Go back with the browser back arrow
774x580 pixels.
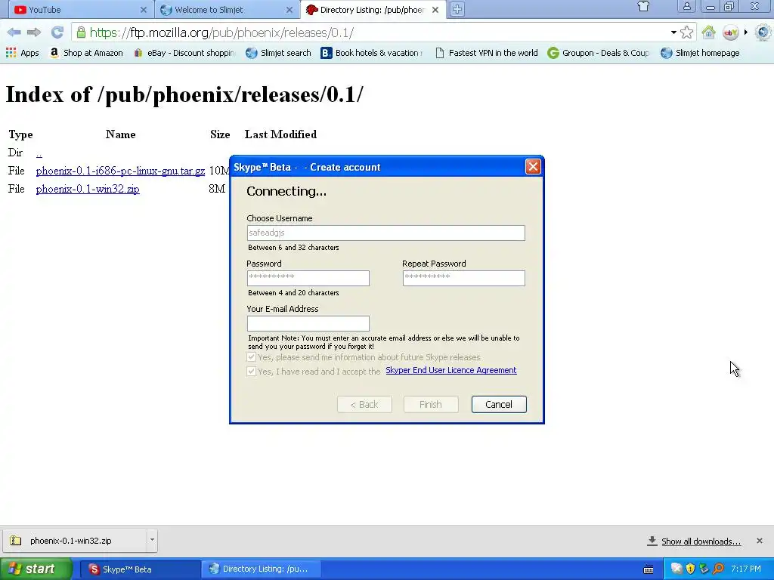[14, 32]
